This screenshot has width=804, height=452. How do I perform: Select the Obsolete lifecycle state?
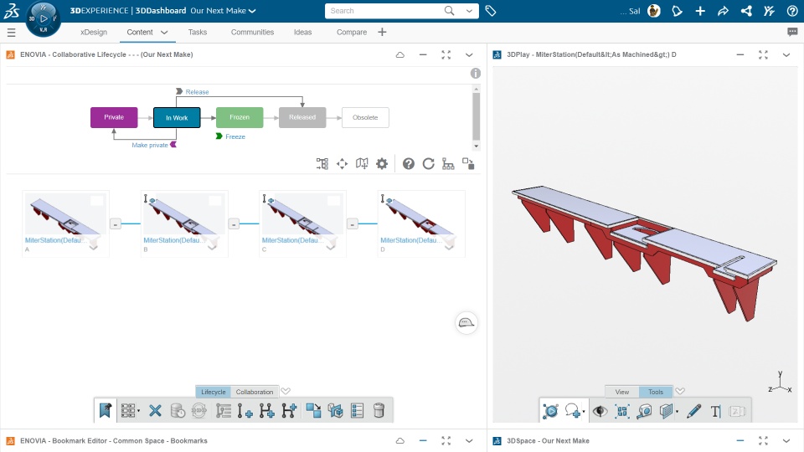[x=365, y=117]
